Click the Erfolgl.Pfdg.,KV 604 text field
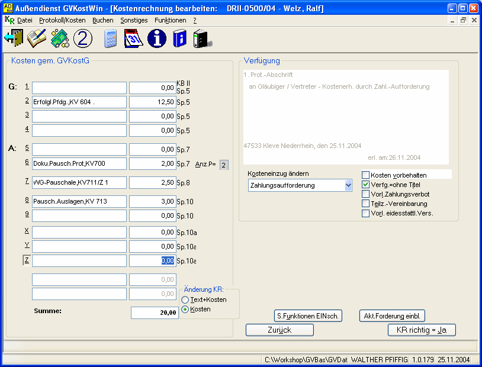 click(x=79, y=102)
